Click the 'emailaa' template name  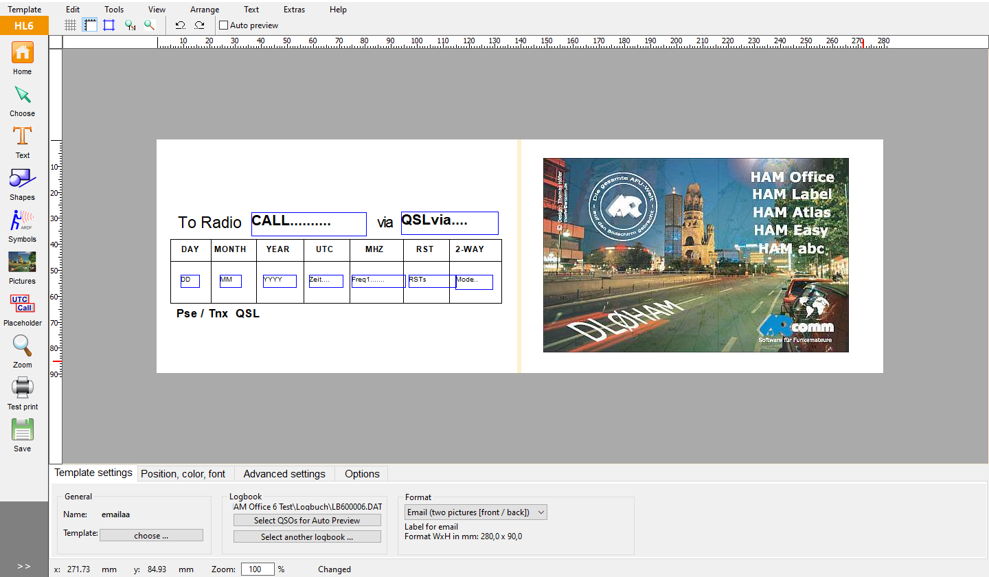click(116, 514)
